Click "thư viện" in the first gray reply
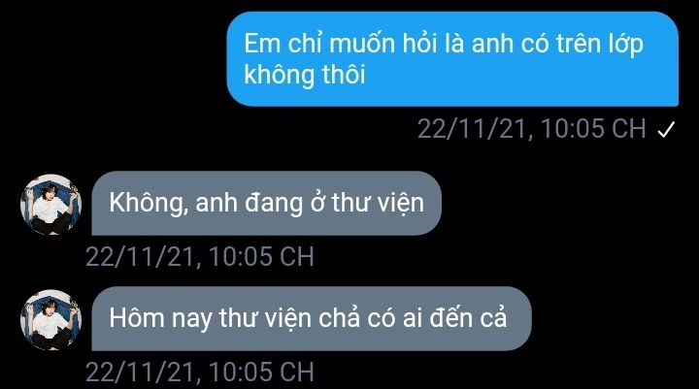Image resolution: width=699 pixels, height=389 pixels. click(378, 203)
